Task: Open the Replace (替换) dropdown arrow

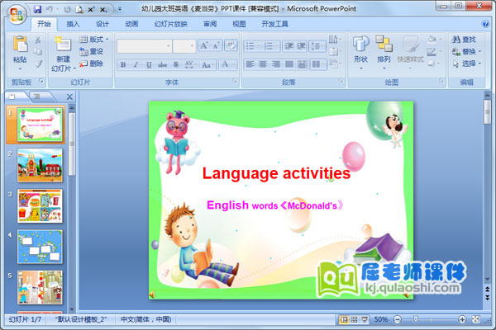Action: point(479,51)
